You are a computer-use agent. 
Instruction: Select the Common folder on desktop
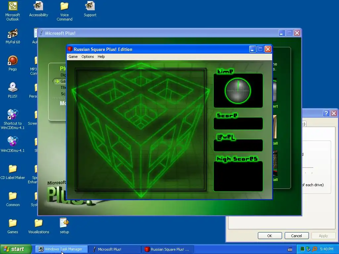(x=13, y=199)
